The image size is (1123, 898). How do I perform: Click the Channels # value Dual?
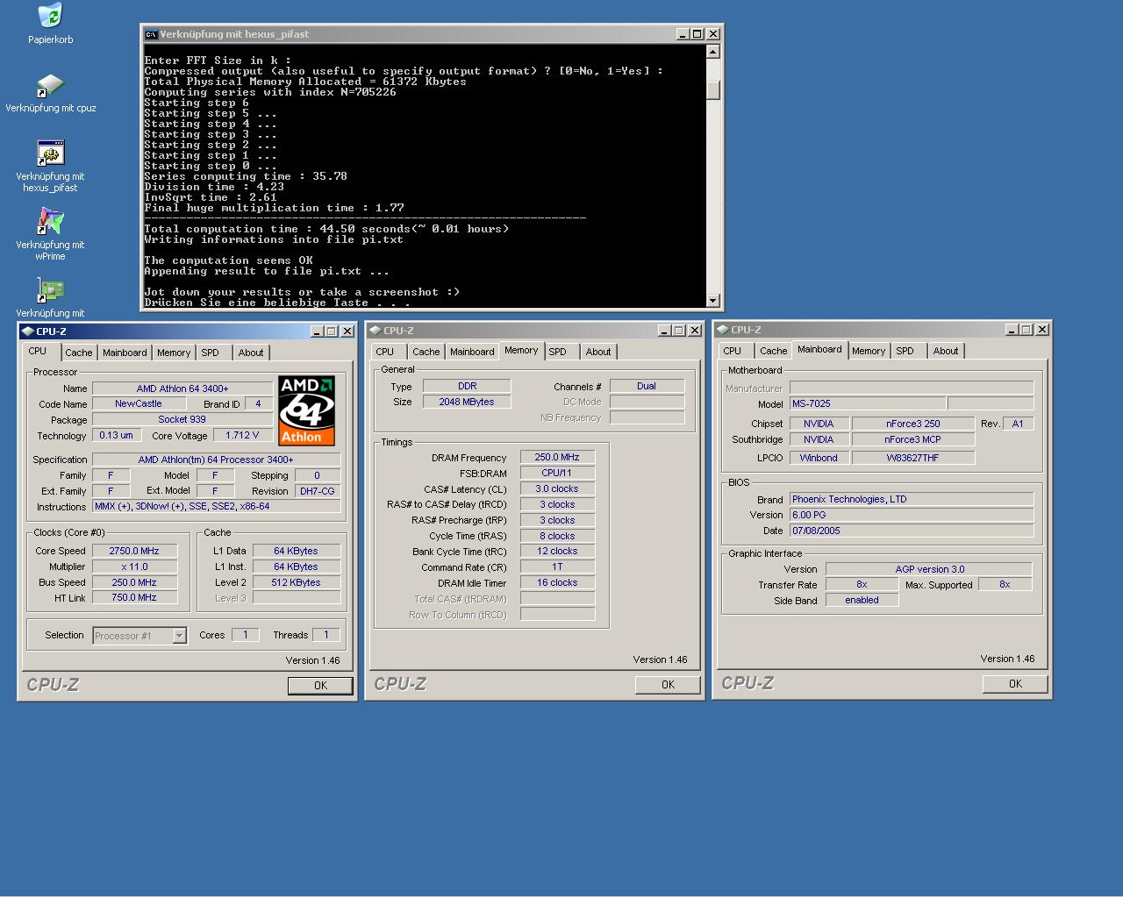(x=647, y=386)
